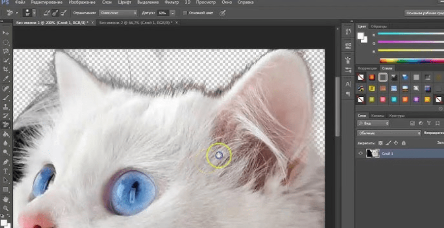Enable the Основной цвет checkbox

[x=185, y=13]
